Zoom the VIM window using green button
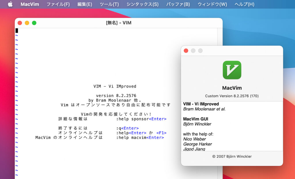This screenshot has height=179, width=295. (x=34, y=23)
